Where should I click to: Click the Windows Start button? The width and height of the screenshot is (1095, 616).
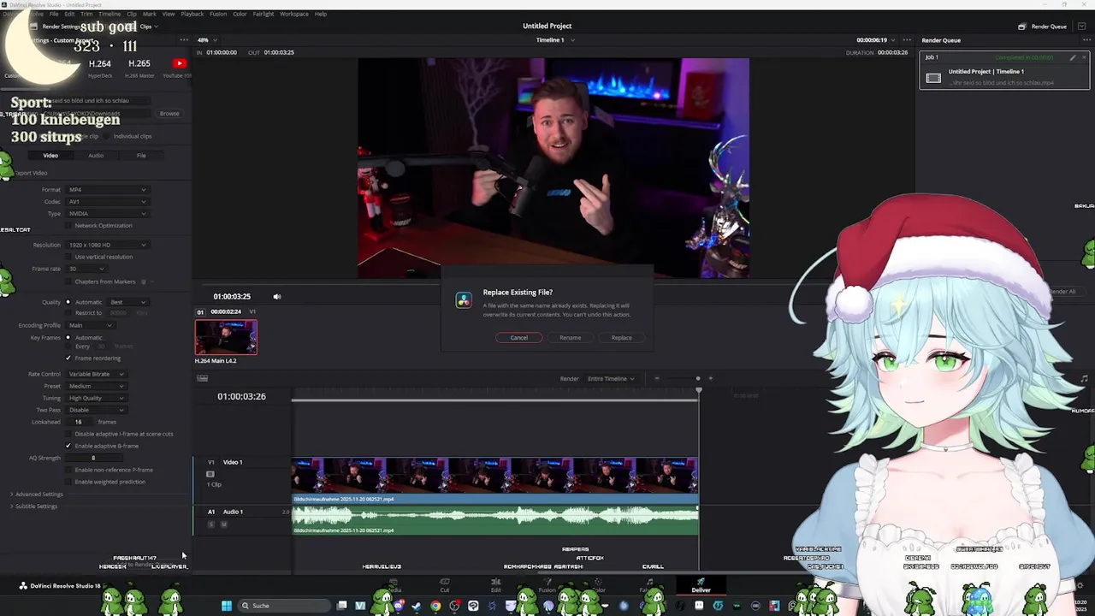[x=227, y=606]
